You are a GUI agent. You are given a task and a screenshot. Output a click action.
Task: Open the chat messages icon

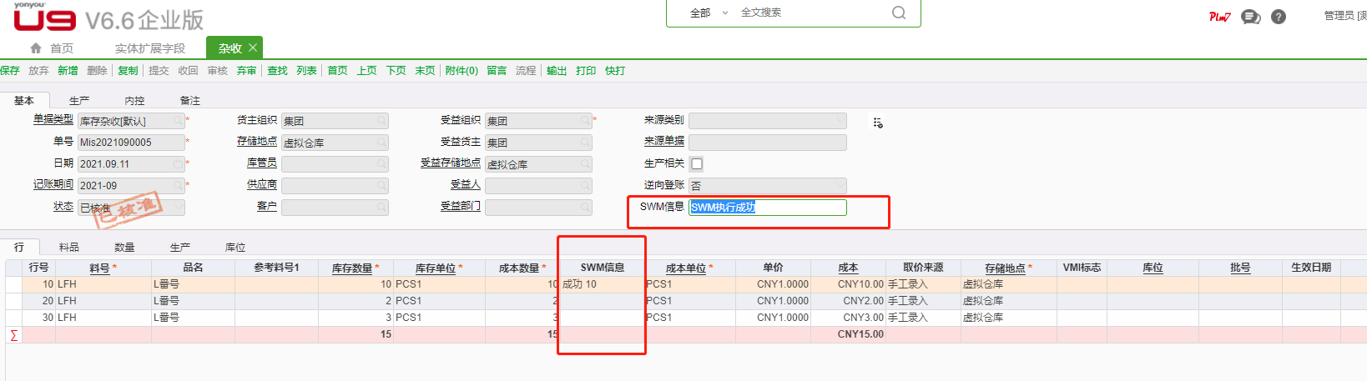(1250, 17)
